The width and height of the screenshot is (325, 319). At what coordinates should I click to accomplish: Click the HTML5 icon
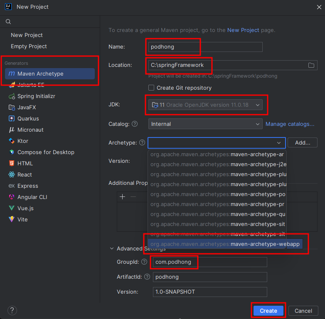pos(12,163)
